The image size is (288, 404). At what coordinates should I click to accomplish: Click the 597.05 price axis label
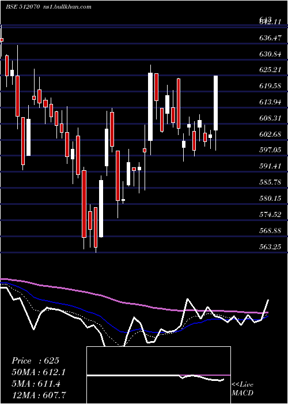(270, 150)
